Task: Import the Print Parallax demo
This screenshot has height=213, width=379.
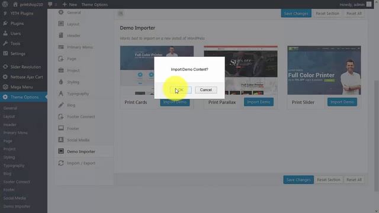Action: (259, 102)
